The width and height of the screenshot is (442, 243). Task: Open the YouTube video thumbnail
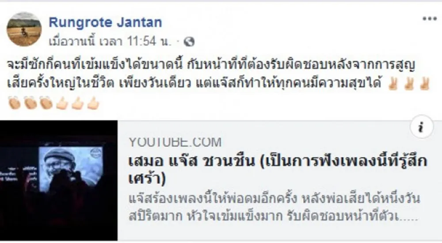(59, 180)
